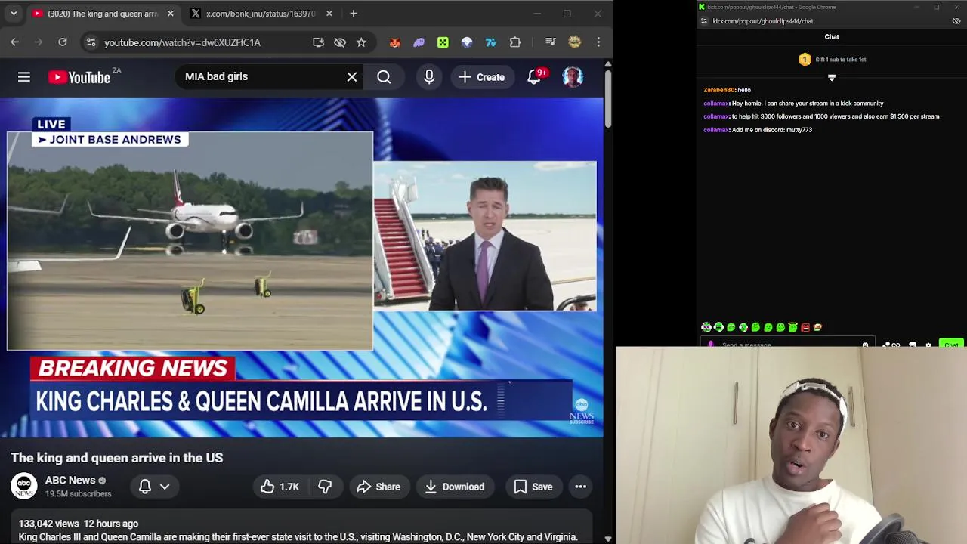Click the crossed-eye tracking protection icon
This screenshot has height=544, width=967.
coord(340,42)
